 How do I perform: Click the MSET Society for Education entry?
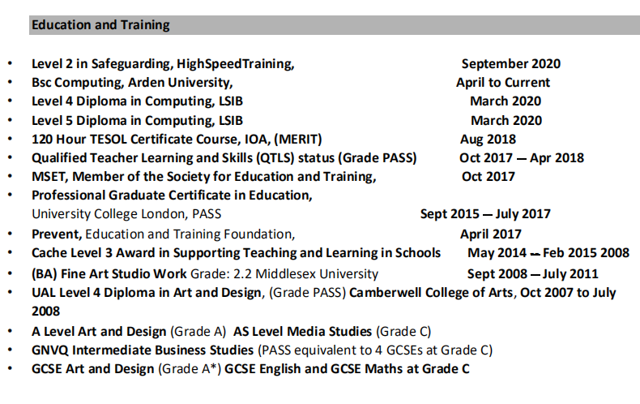click(x=203, y=177)
